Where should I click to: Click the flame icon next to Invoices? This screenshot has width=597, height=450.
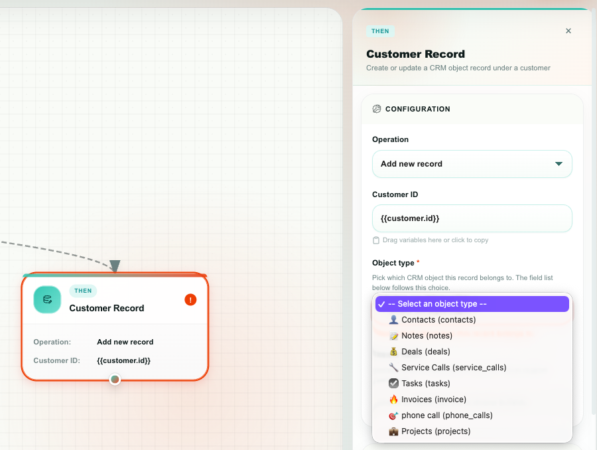point(393,400)
